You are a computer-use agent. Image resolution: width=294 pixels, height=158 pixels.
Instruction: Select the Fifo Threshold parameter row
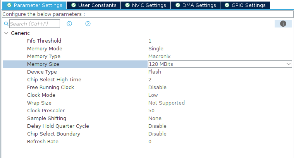click(44, 41)
